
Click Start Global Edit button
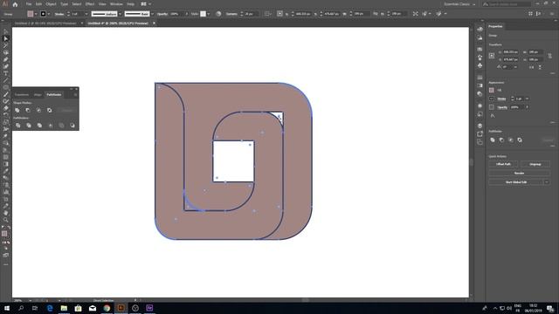pyautogui.click(x=516, y=182)
